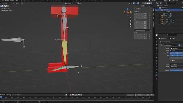Switch to the Scripting workspace tab
Viewport: 183px width, 103px height.
(97, 1)
